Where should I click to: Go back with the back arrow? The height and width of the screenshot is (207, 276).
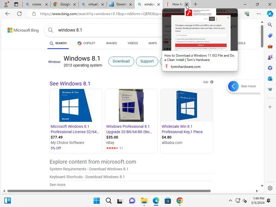point(8,14)
